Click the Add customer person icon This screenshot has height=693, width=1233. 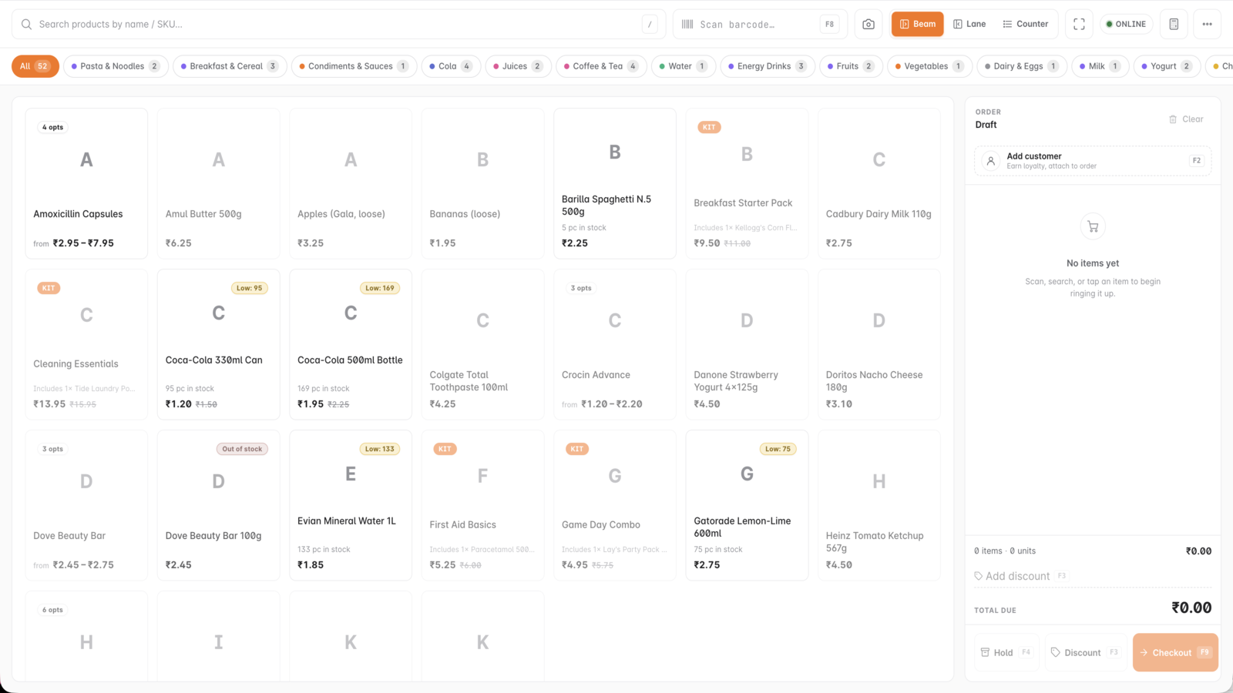991,161
